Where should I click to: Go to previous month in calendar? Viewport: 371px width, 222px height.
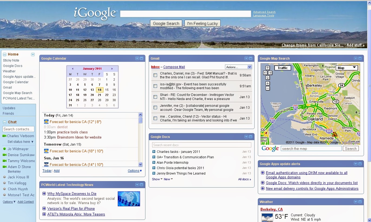point(73,69)
